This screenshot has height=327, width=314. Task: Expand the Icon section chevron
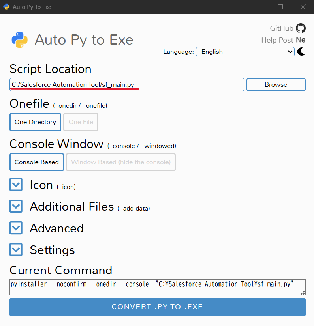pyautogui.click(x=16, y=185)
